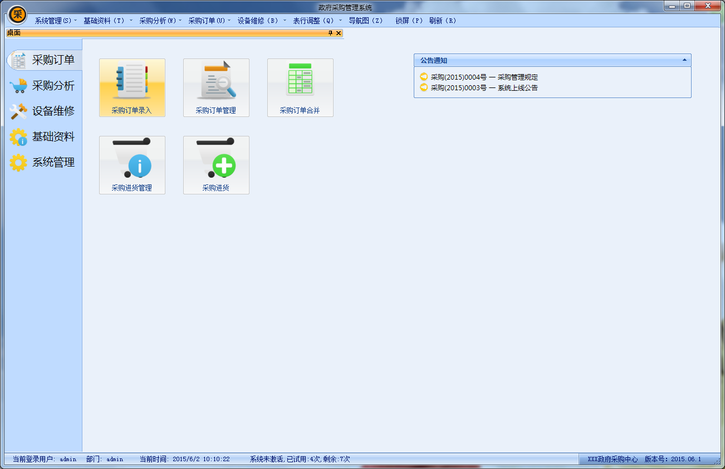Screen dimensions: 725x469
Task: Click the 锁屏(P) button
Action: (409, 21)
